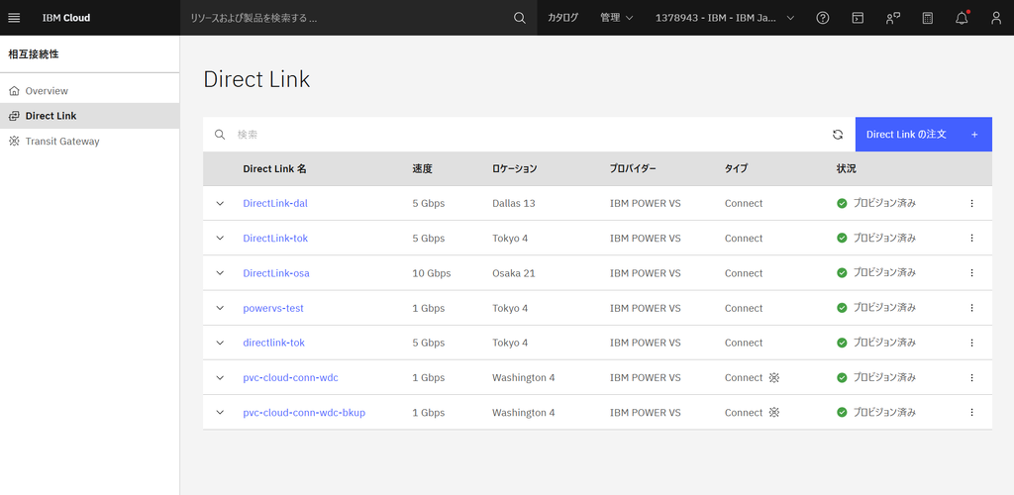
Task: Click the 状況 column header
Action: tap(846, 168)
